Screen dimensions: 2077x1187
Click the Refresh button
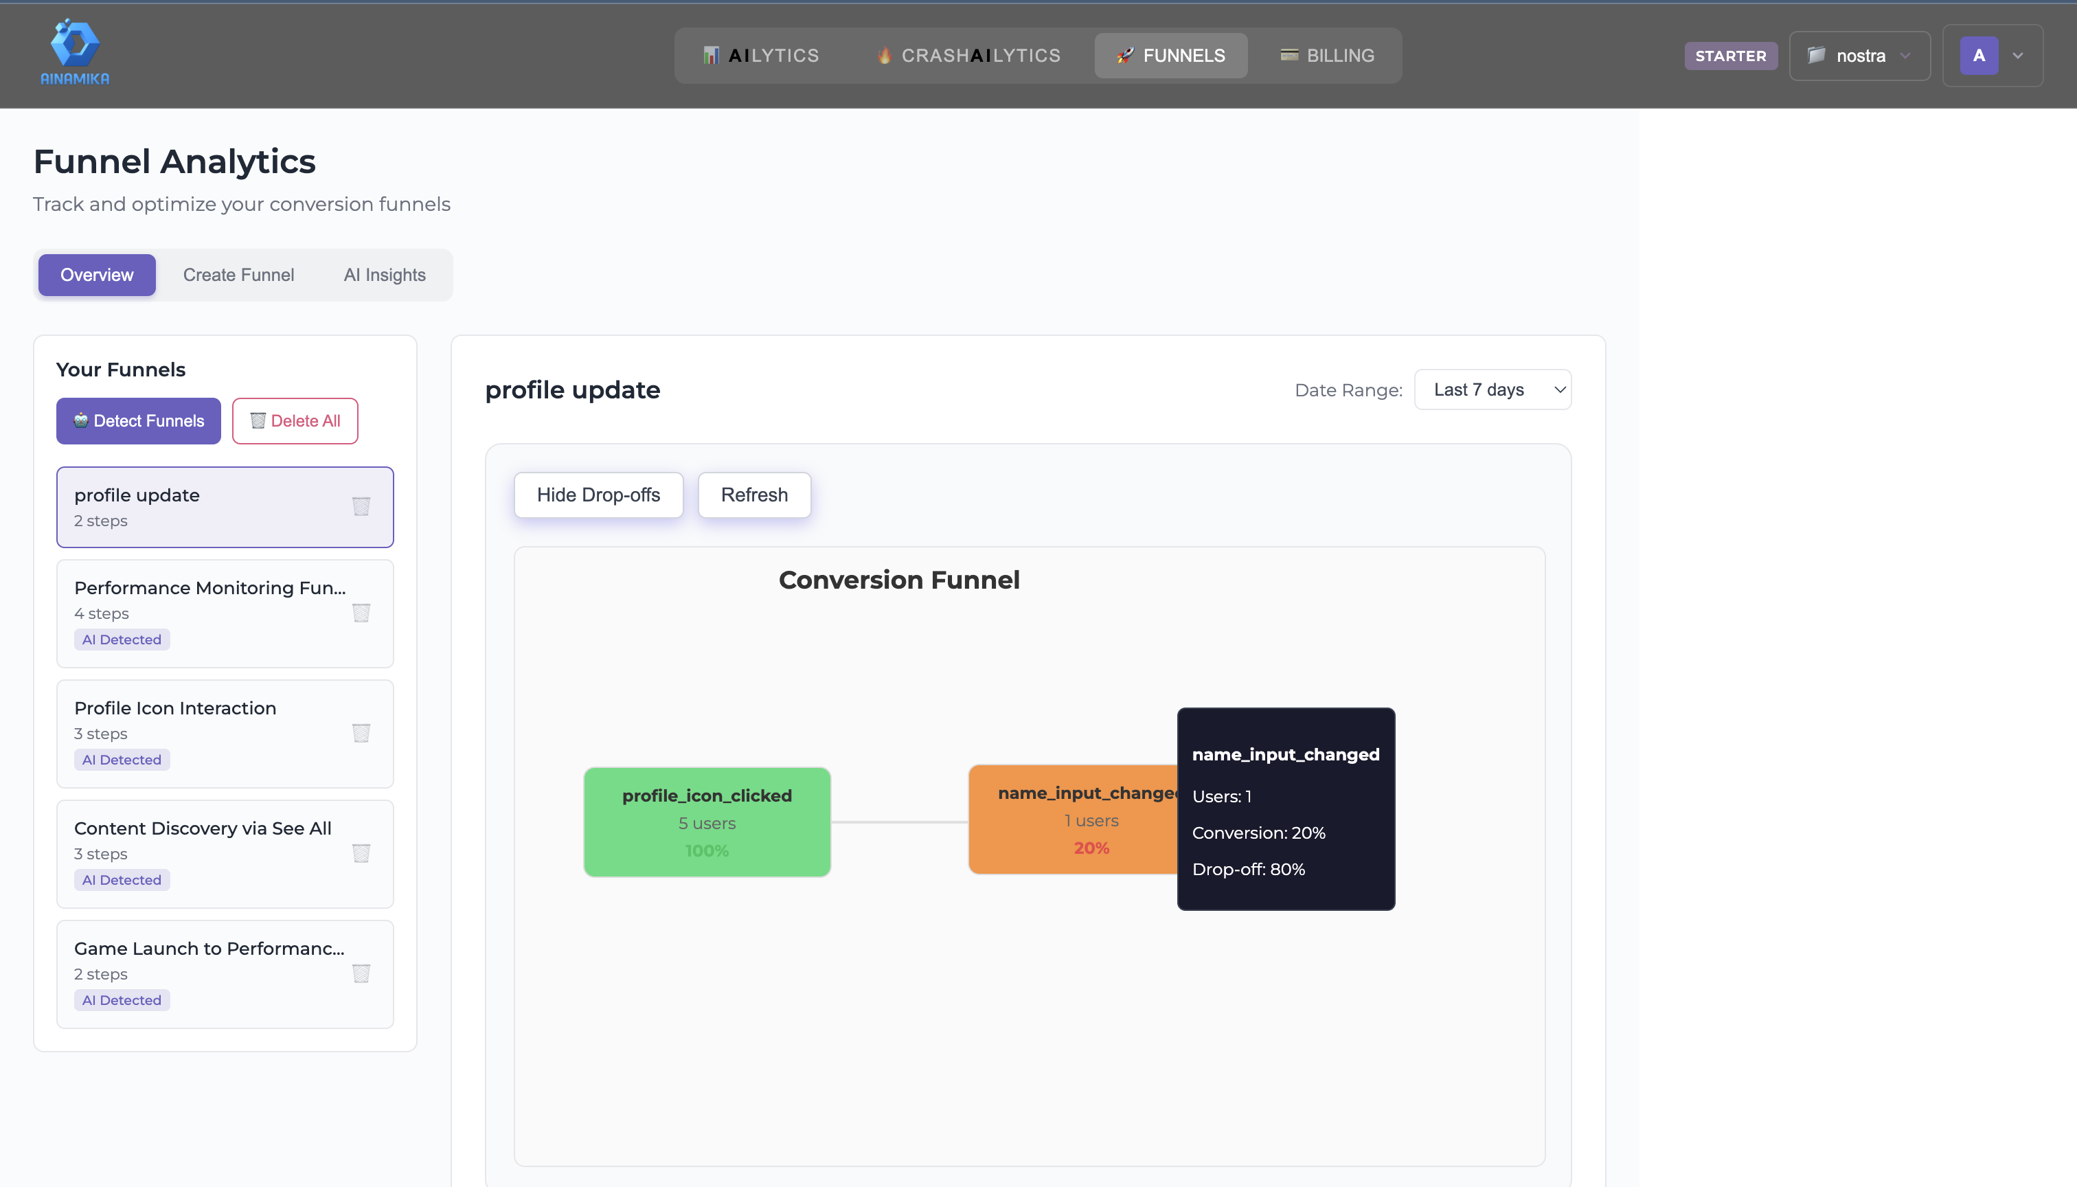point(753,495)
